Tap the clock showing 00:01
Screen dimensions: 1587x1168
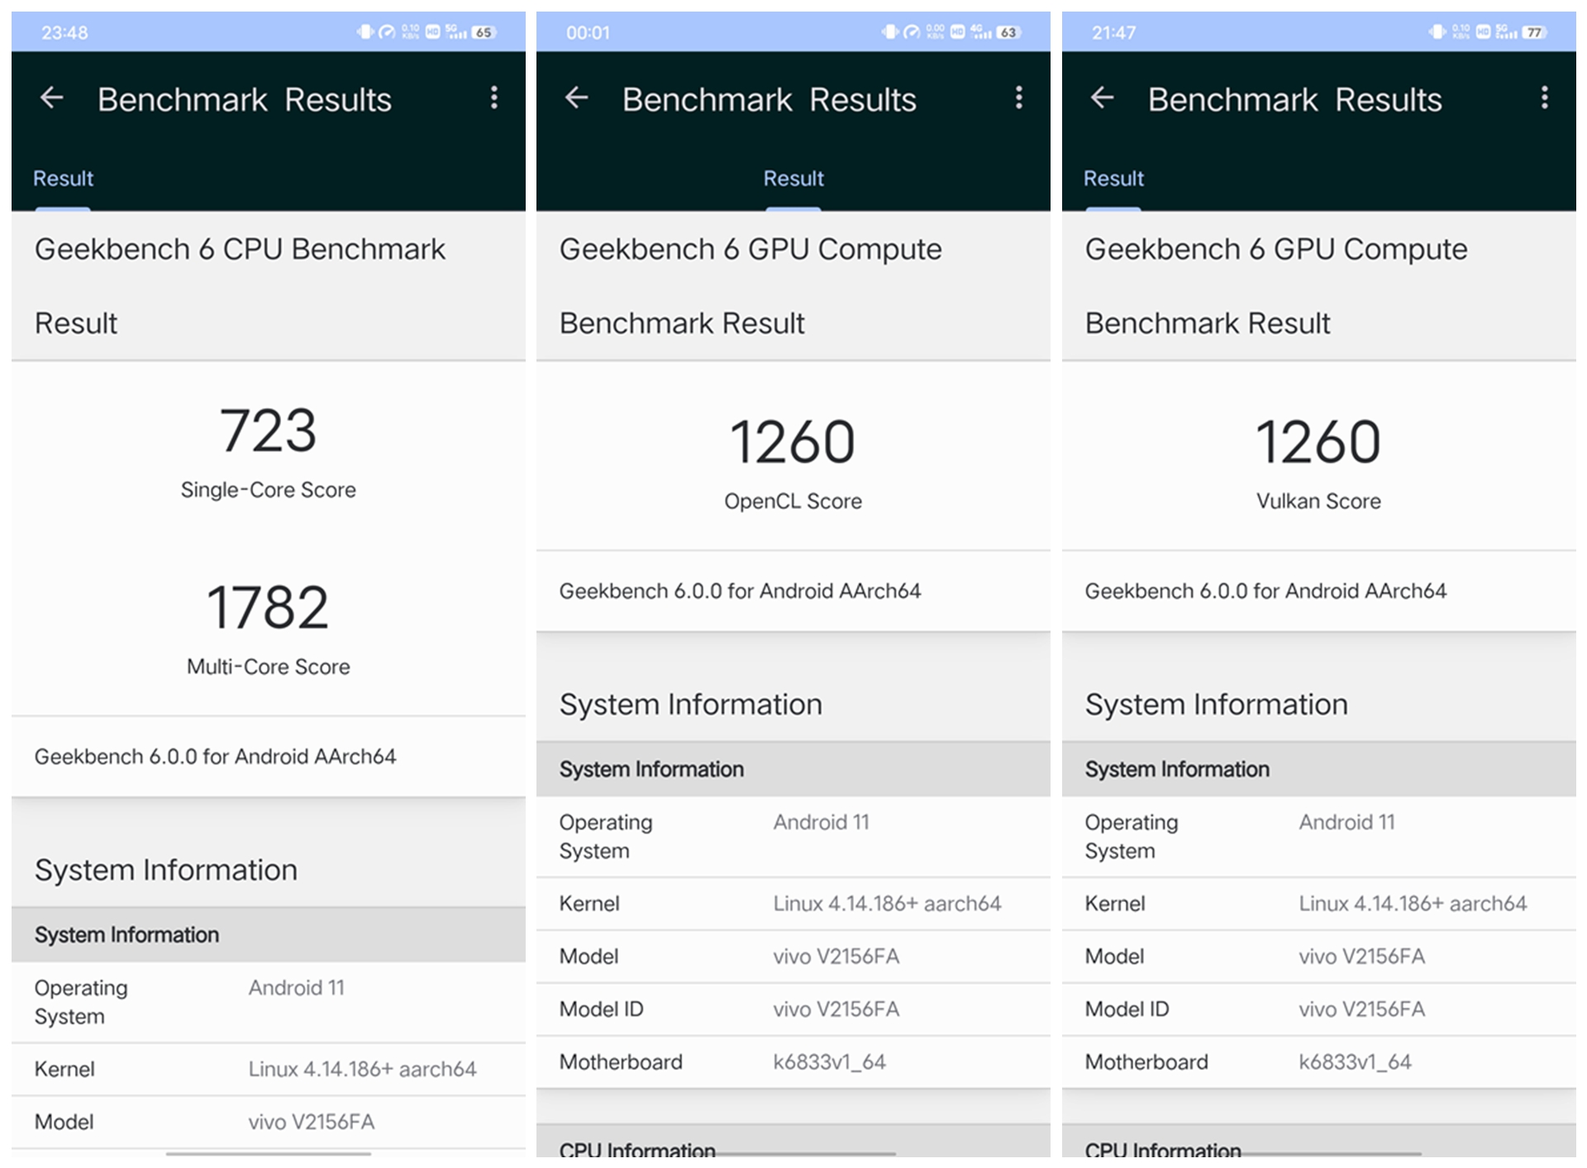click(x=588, y=33)
